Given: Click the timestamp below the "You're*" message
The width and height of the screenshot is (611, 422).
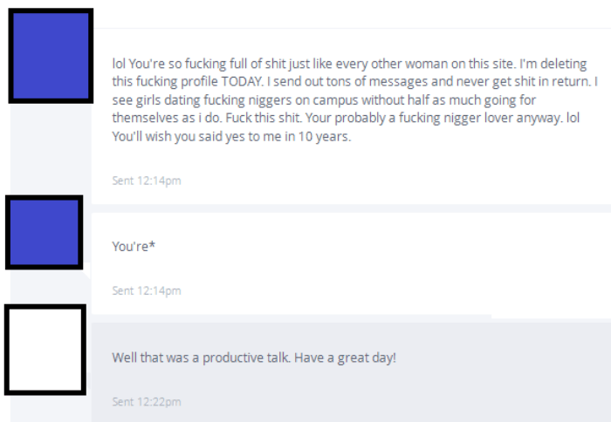Looking at the screenshot, I should pos(147,290).
